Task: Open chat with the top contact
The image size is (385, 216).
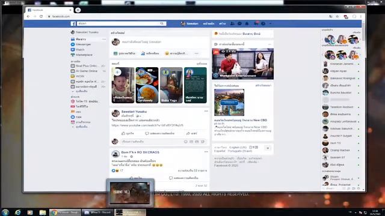Action: (341, 64)
